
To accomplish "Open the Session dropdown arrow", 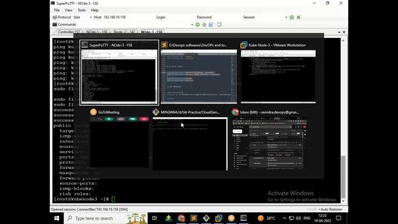I will [x=286, y=17].
